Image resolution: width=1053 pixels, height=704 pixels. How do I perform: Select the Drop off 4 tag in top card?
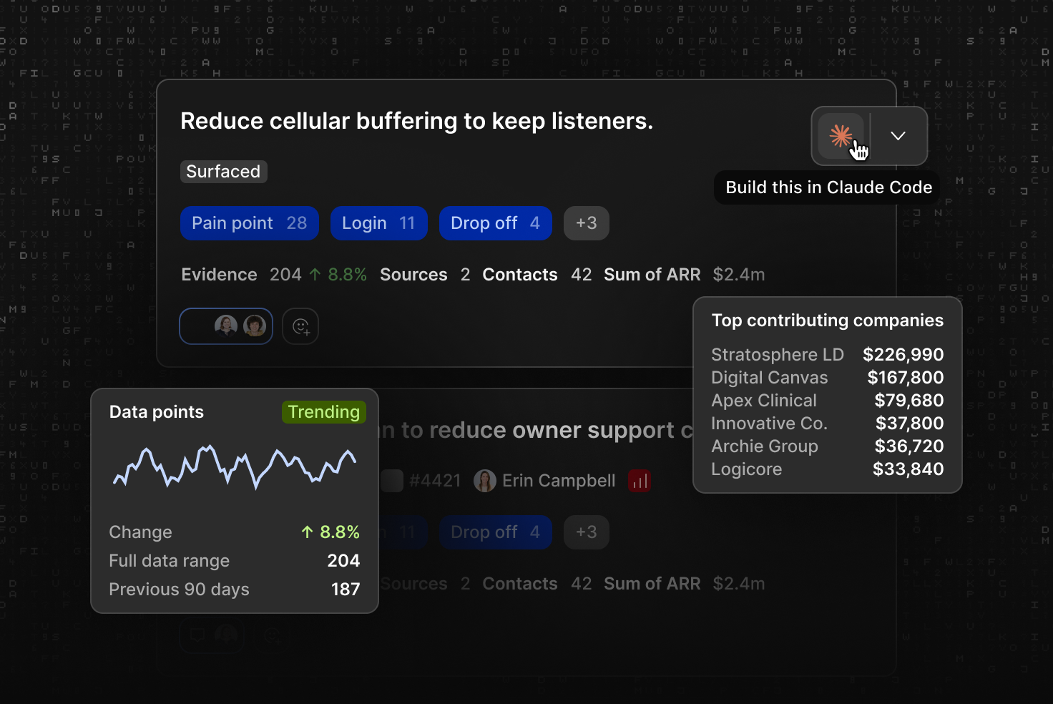tap(495, 223)
